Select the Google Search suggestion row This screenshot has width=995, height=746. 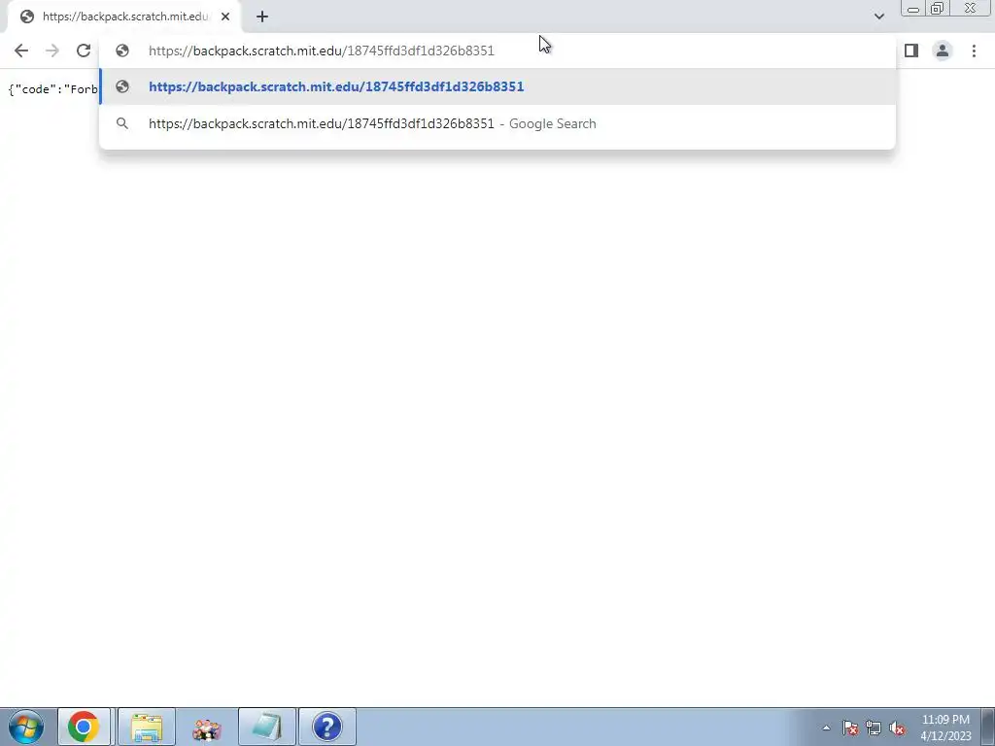(x=497, y=123)
